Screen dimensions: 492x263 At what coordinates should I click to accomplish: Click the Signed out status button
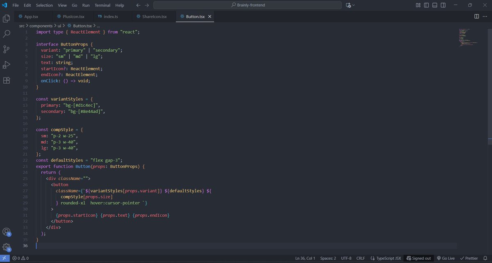coord(419,258)
